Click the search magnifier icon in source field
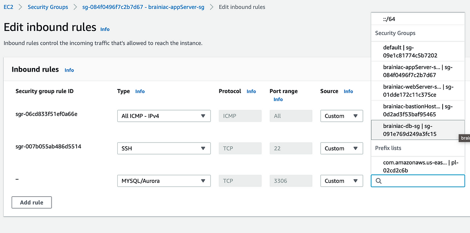470x233 pixels. click(x=379, y=181)
